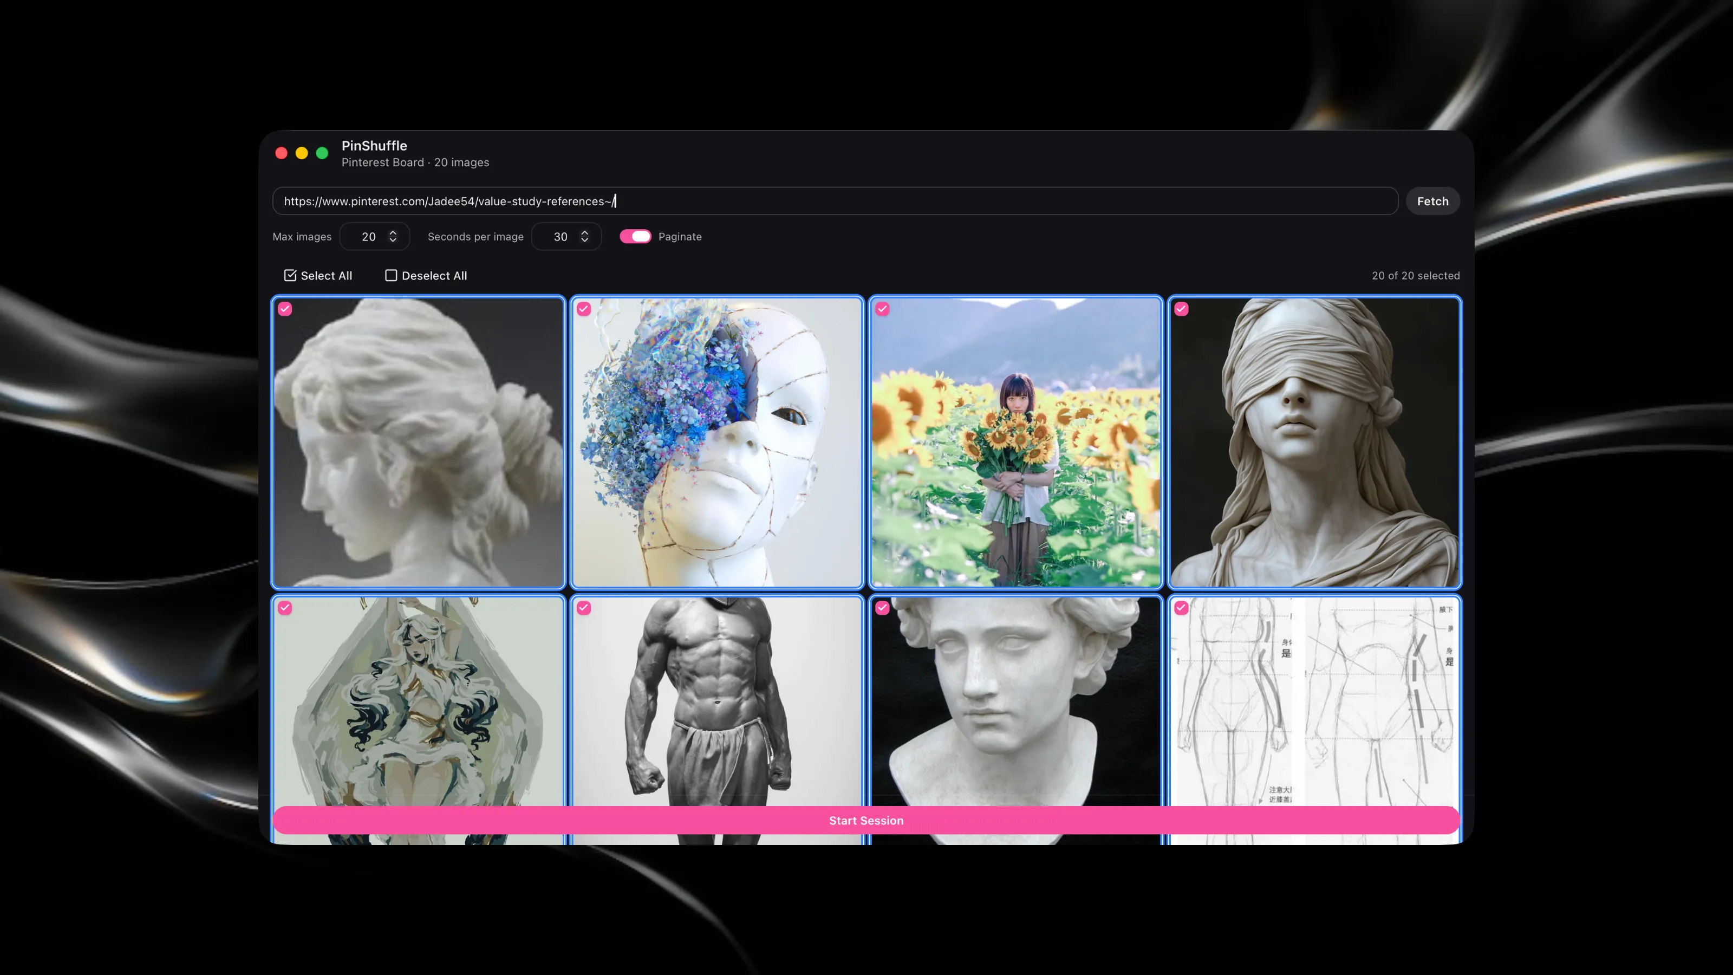Viewport: 1733px width, 975px height.
Task: Minimize PinShuffle with the yellow button
Action: 302,153
